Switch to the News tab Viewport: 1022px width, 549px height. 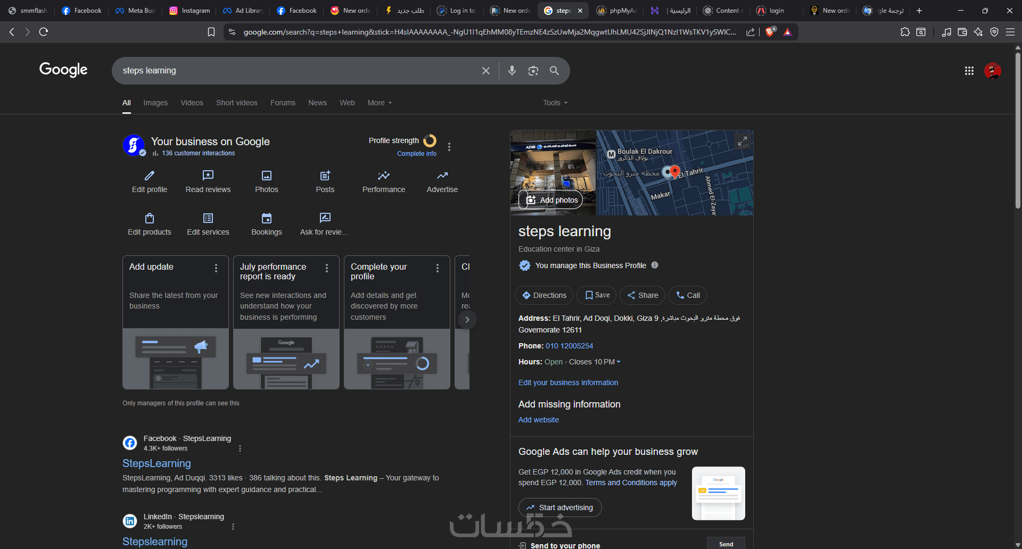point(318,103)
